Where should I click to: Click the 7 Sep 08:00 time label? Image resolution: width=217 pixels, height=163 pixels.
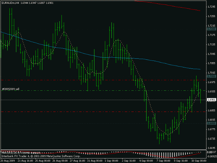click(x=164, y=161)
